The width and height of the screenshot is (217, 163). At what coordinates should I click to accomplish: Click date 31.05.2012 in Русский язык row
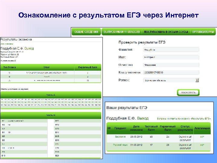(x=136, y=145)
